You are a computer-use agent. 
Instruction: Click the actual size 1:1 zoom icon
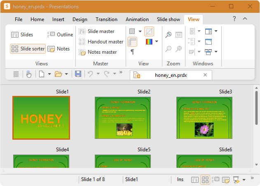click(178, 35)
